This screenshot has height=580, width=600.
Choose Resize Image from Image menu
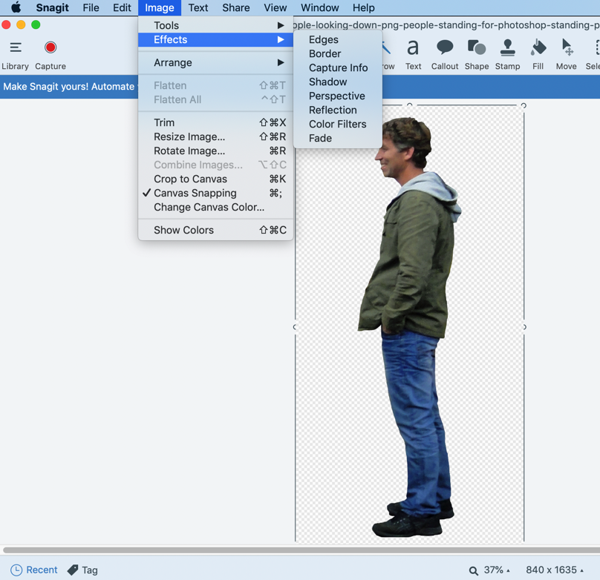coord(189,136)
